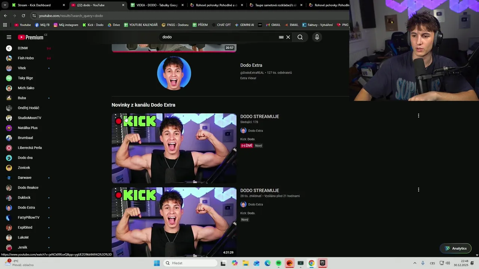Screen dimensions: 479x269
Task: Open the Můj instagram bookmark
Action: tap(66, 25)
